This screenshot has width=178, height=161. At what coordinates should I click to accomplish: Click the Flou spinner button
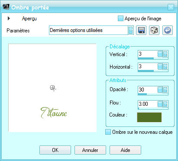(160, 104)
